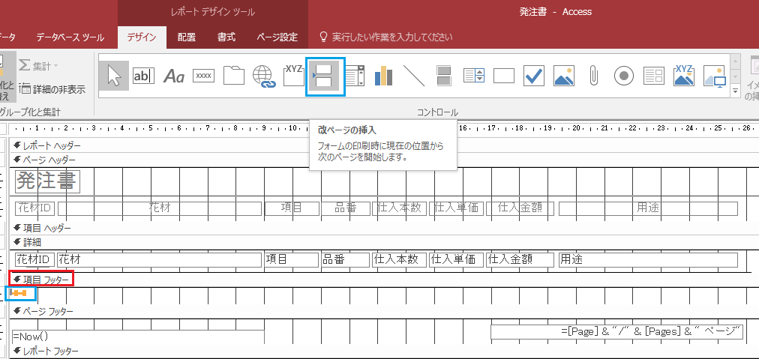Viewport: 759px width, 359px height.
Task: Select the Chart control
Action: point(384,76)
